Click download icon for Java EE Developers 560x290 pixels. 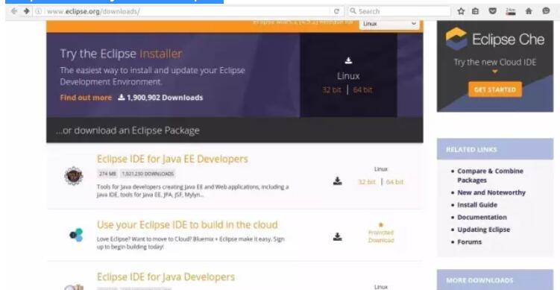point(338,181)
